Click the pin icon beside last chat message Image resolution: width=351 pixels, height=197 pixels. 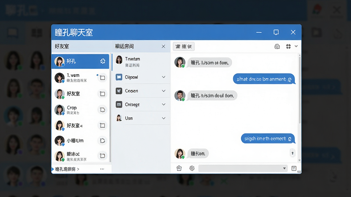(292, 153)
